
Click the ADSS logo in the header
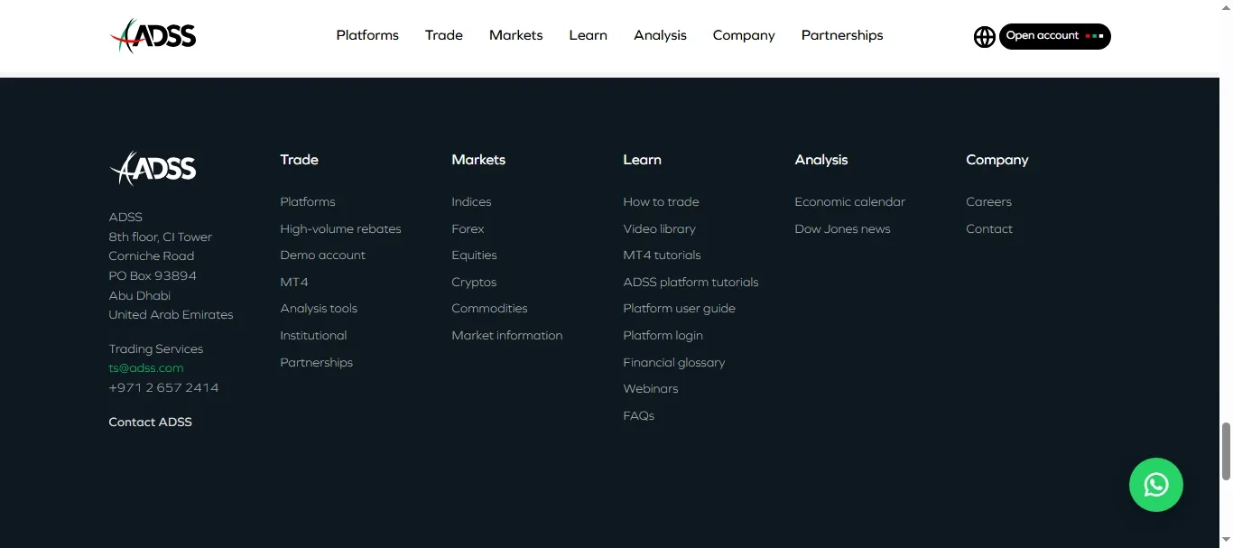[x=153, y=36]
